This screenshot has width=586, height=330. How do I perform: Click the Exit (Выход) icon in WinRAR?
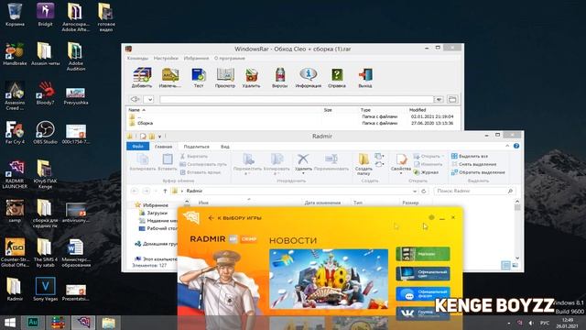coord(365,78)
